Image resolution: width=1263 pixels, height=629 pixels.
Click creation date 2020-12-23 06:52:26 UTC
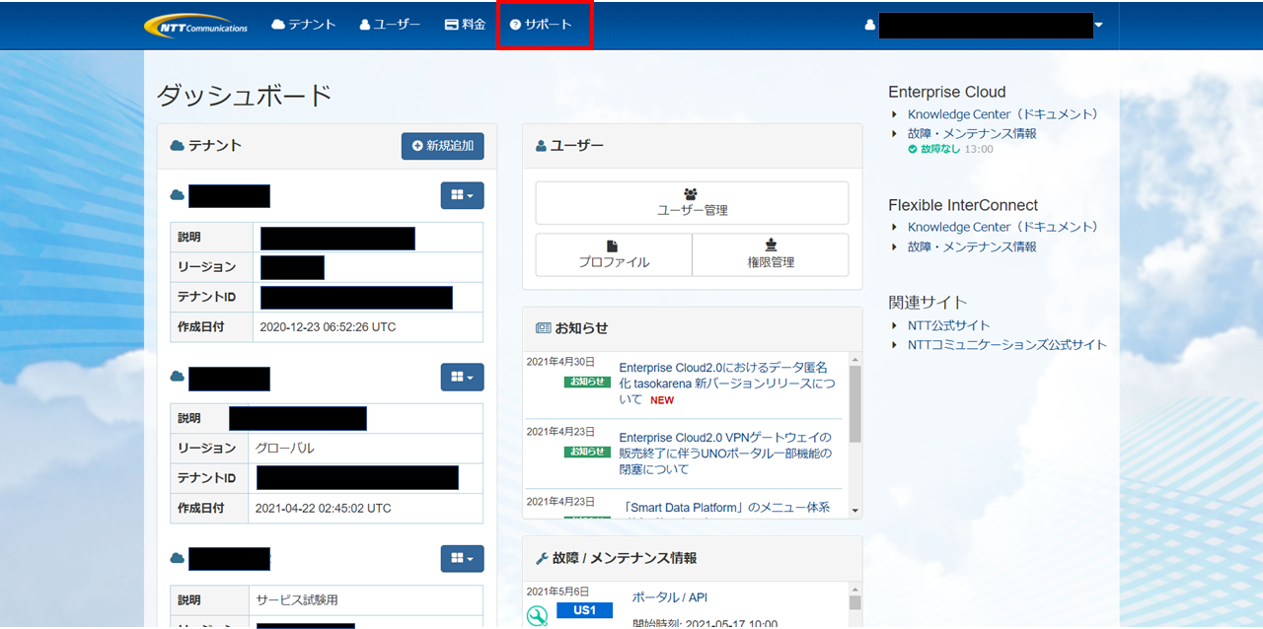328,327
